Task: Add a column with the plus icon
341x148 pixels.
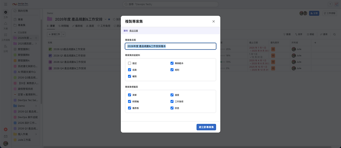Action: point(315,43)
